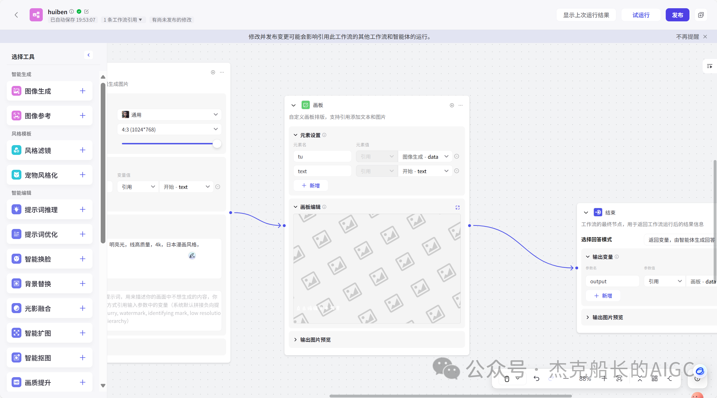Click the image generation scale slider handle

coord(217,144)
